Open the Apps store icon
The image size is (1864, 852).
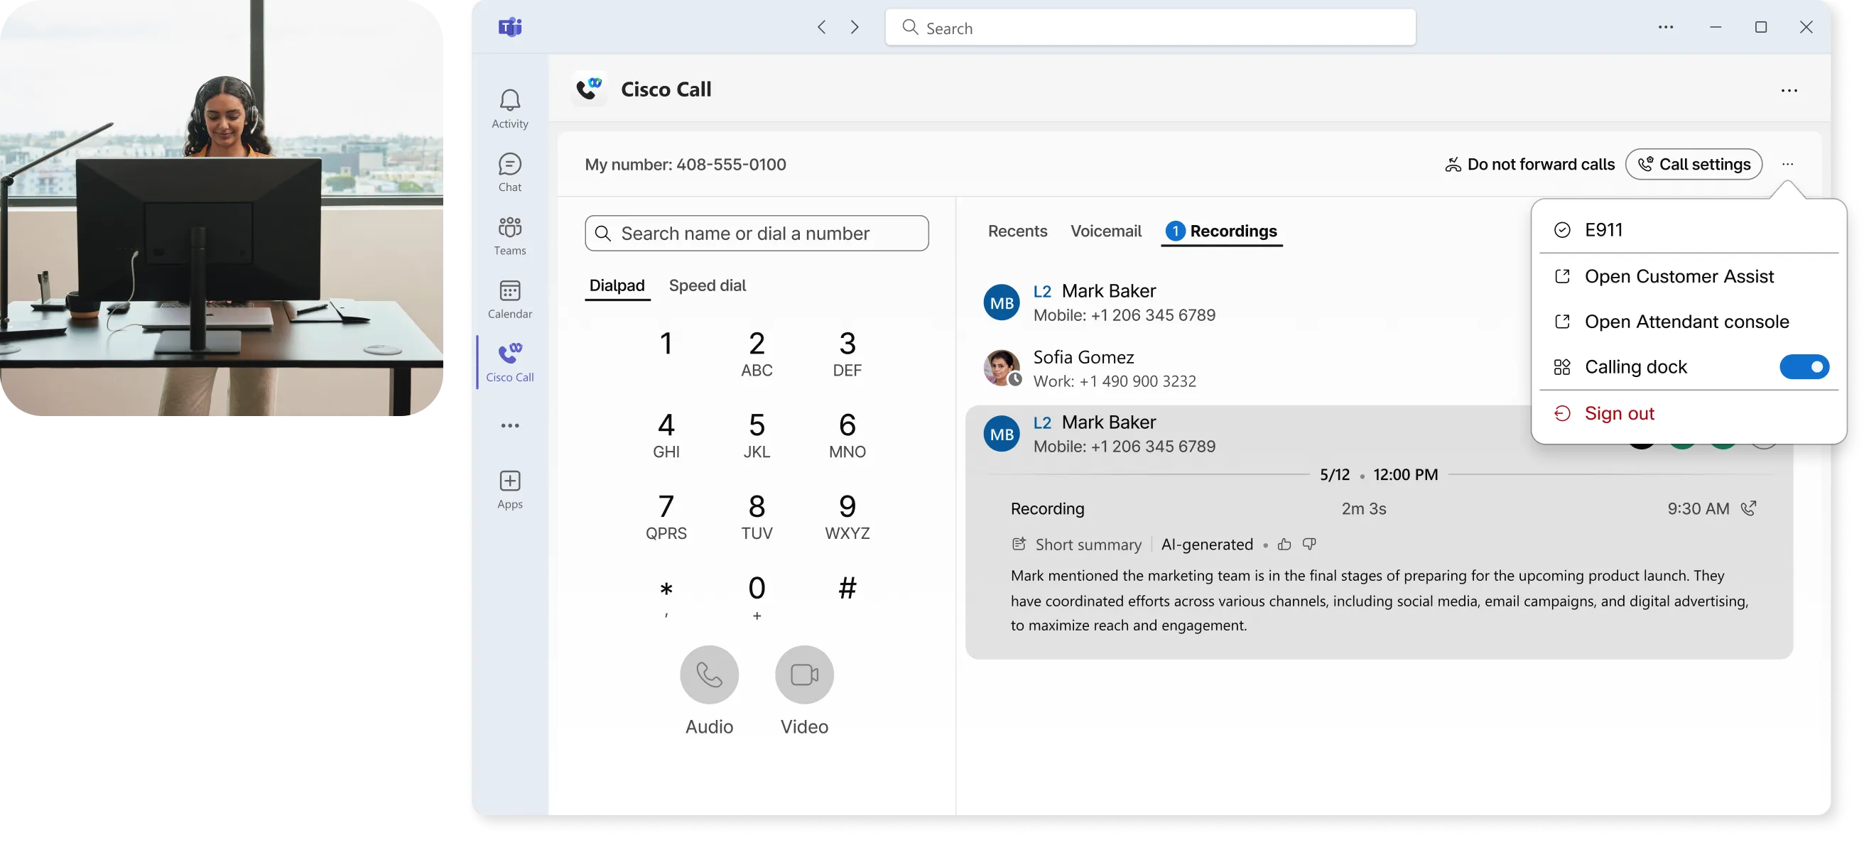coord(509,490)
